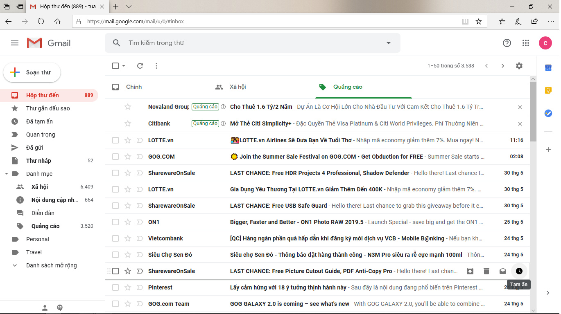Expand Danh sách mở rộng label list
The image size is (561, 314).
(52, 265)
